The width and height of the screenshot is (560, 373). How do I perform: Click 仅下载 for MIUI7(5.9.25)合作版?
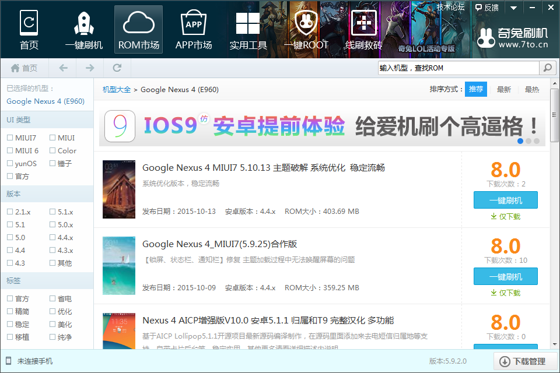pos(505,293)
